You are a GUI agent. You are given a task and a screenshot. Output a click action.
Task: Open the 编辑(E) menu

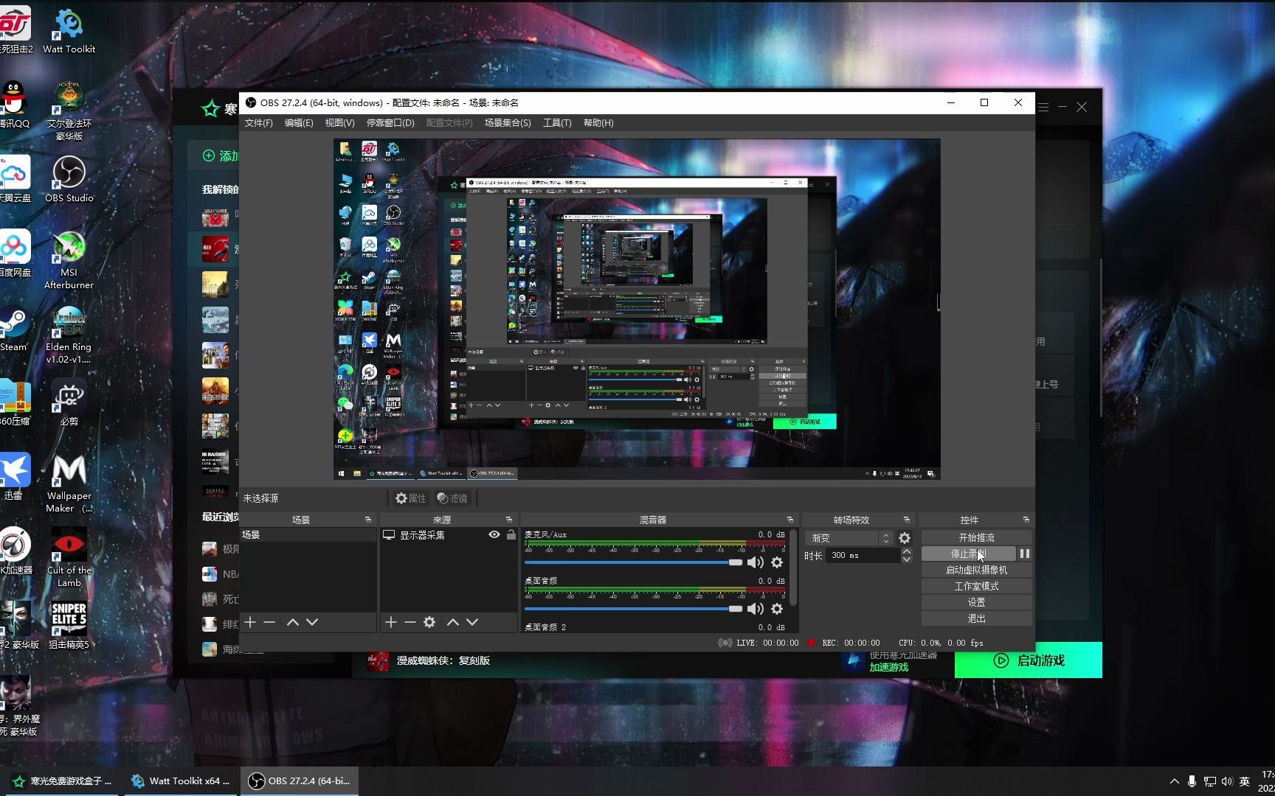click(x=299, y=123)
